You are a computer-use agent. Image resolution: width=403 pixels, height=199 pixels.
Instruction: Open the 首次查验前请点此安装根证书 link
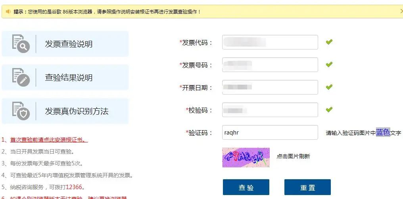coord(49,140)
